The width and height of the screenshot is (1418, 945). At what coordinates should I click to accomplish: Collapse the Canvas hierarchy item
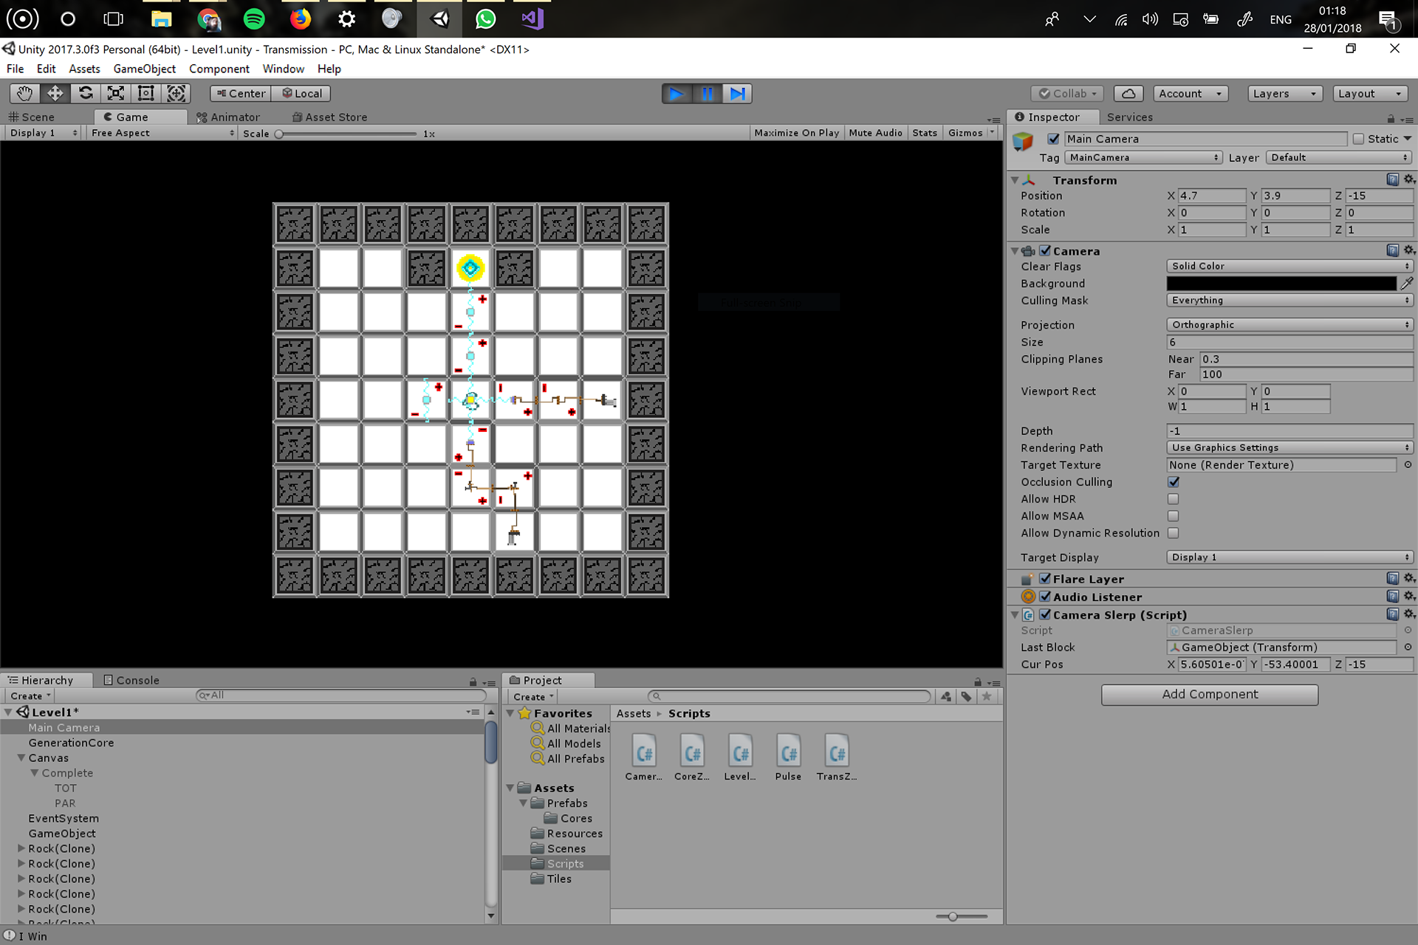click(21, 758)
